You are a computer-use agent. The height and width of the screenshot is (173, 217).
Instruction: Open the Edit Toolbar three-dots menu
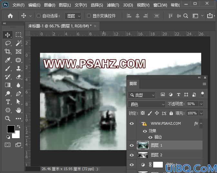pyautogui.click(x=18, y=119)
